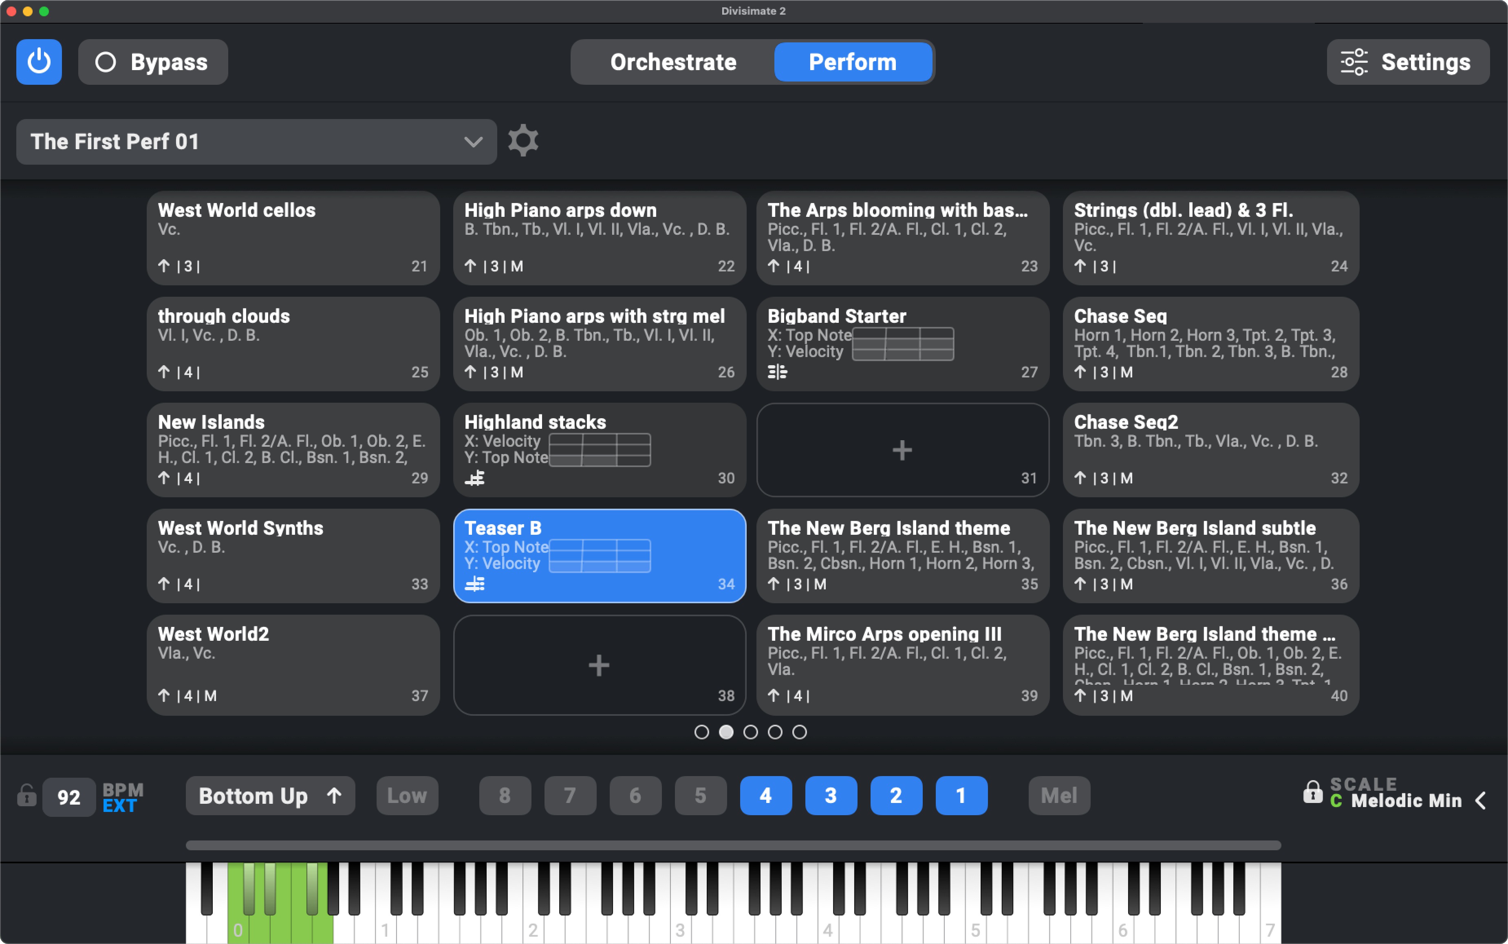Screen dimensions: 1508x944
Task: Open the Settings button
Action: coord(1408,62)
